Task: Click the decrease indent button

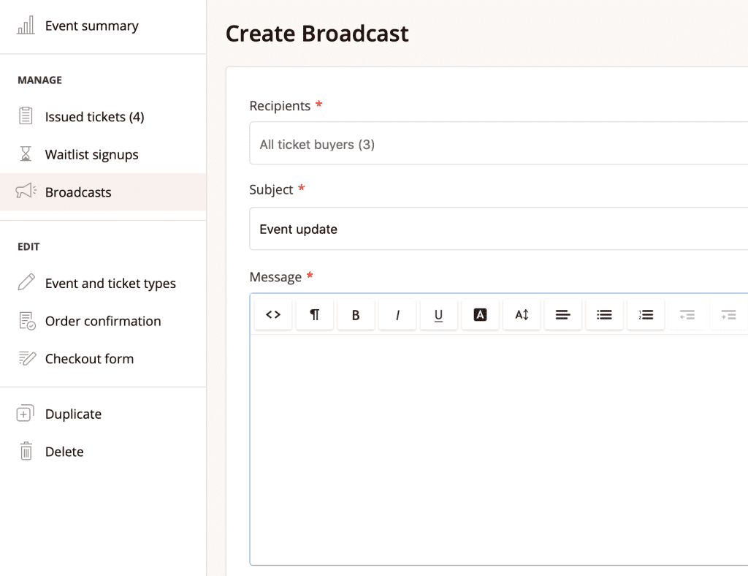Action: pyautogui.click(x=687, y=314)
